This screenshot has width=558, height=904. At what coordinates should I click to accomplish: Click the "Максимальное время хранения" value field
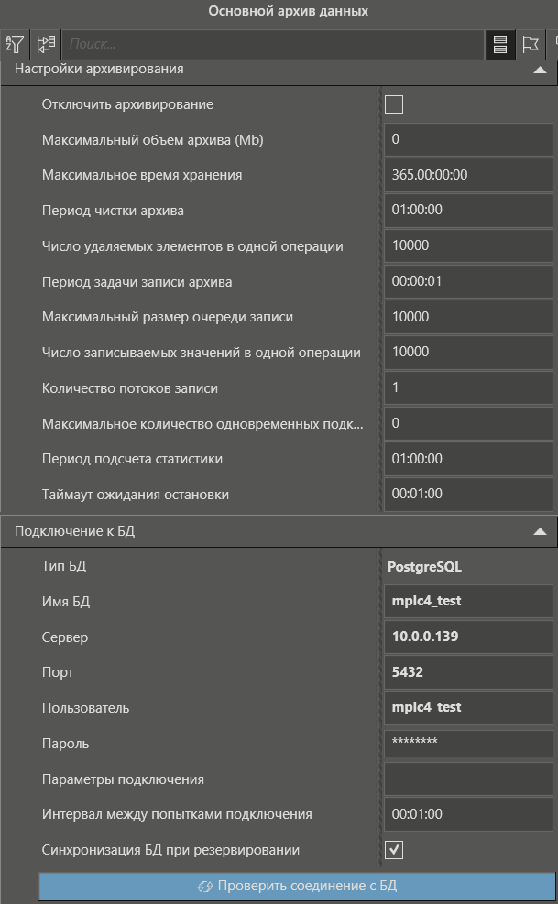coord(468,176)
